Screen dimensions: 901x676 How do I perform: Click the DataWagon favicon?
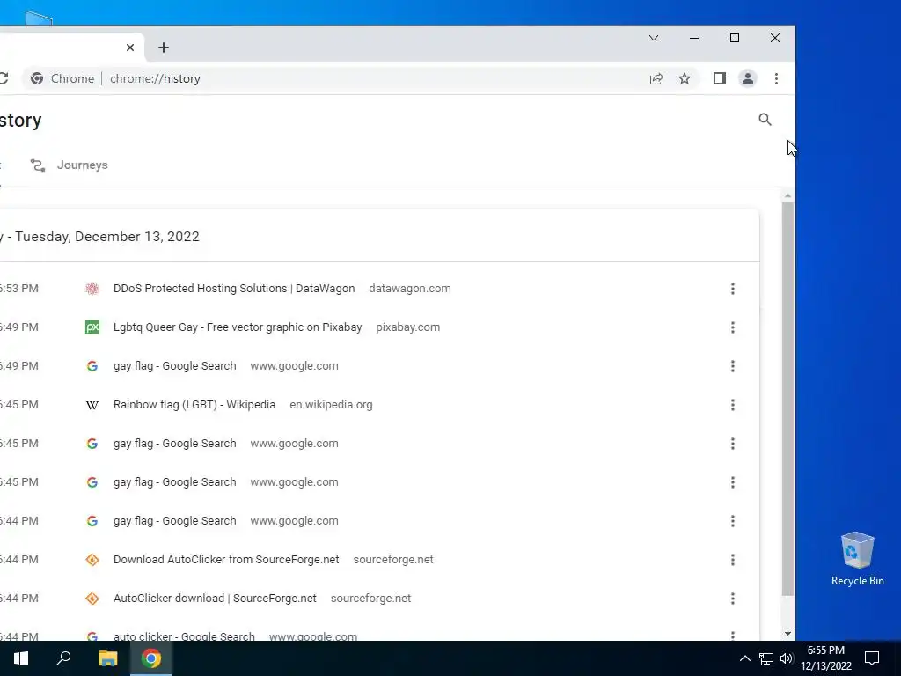click(x=92, y=289)
